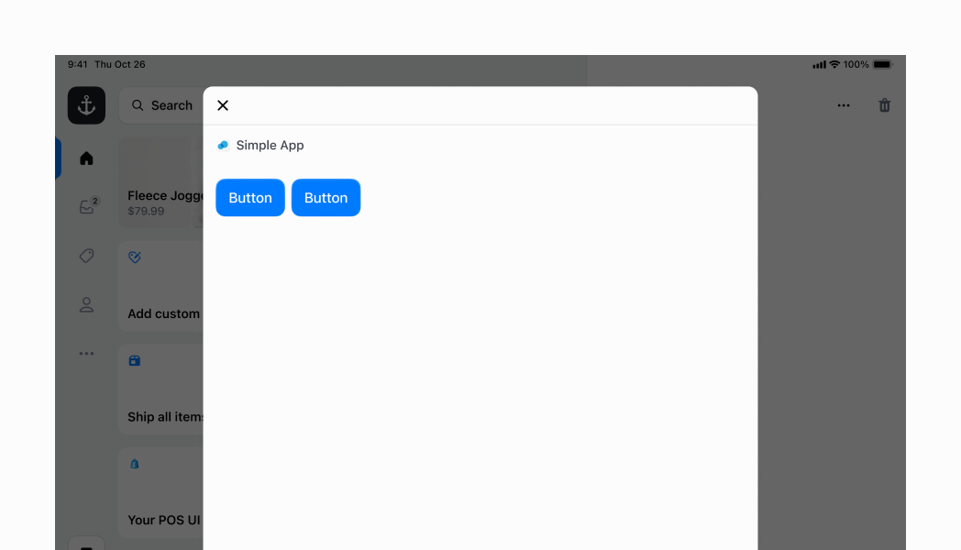
Task: Close the Simple App modal
Action: [x=223, y=105]
